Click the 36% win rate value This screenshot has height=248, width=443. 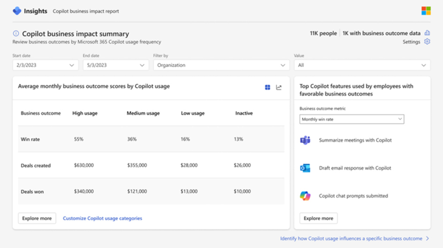pos(132,139)
